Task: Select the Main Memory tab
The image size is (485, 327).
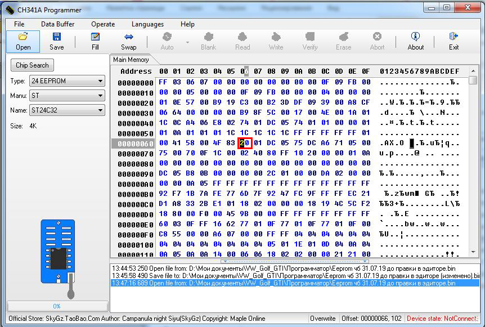Action: coord(131,60)
